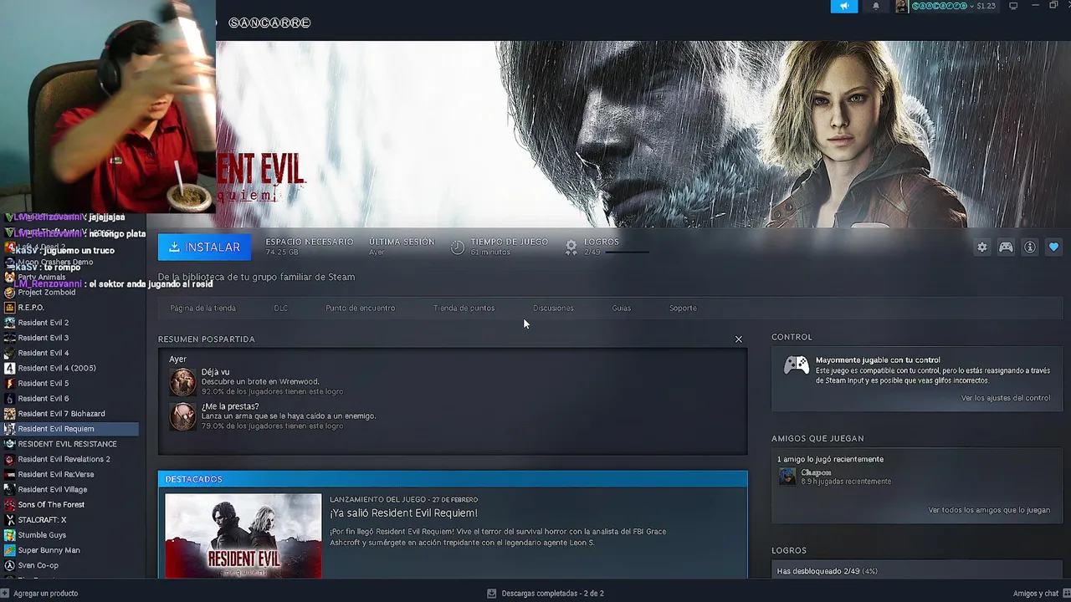
Task: Open the Soporte tab
Action: [683, 308]
